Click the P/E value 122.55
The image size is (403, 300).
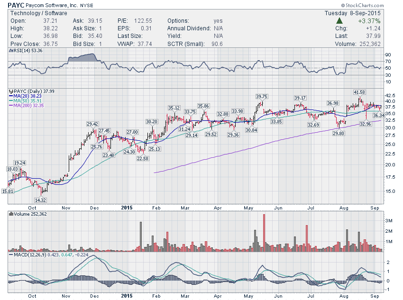click(143, 21)
